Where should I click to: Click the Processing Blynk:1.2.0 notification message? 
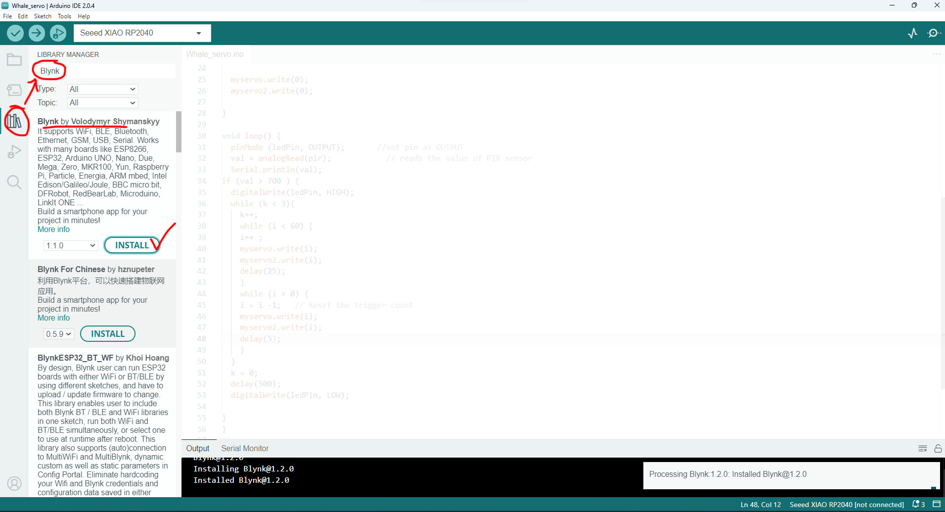click(728, 474)
